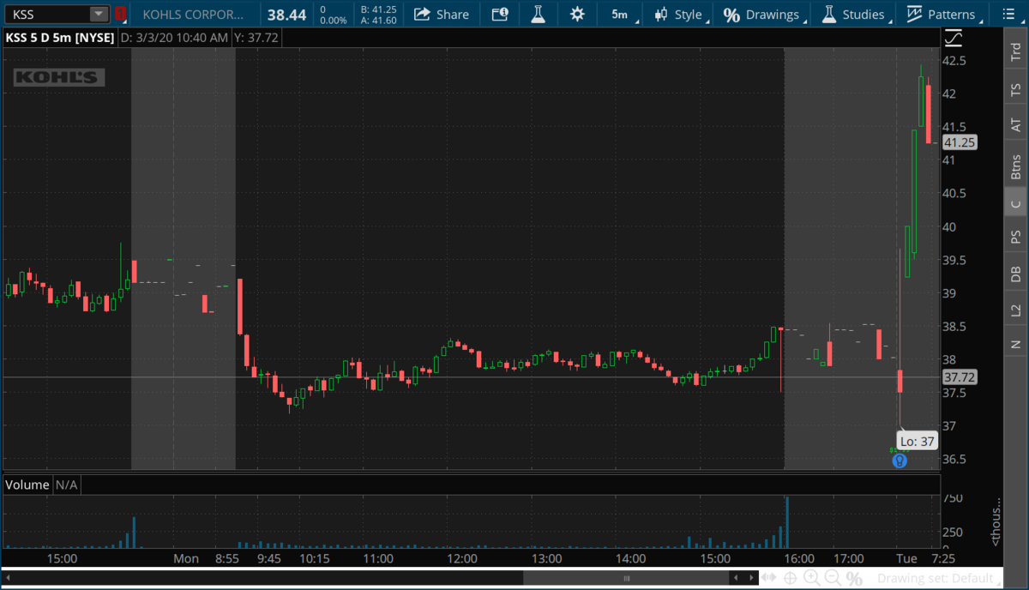
Task: Open the Drawing set: Default selector
Action: pyautogui.click(x=937, y=579)
